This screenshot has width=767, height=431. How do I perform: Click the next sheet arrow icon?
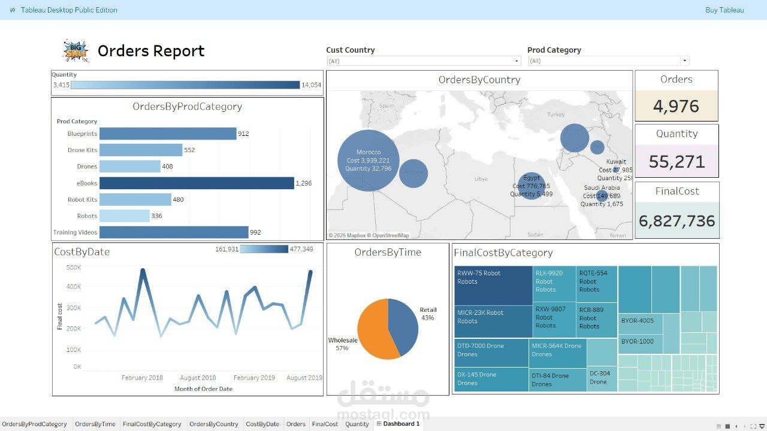click(745, 426)
